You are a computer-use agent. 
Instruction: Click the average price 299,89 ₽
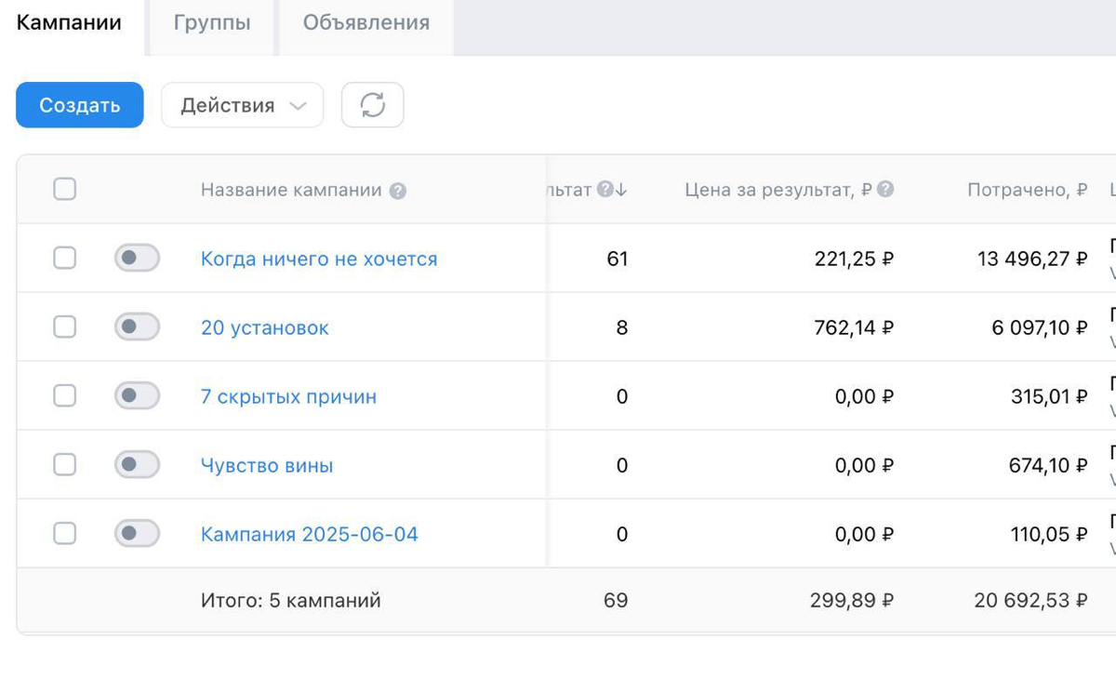(x=852, y=601)
